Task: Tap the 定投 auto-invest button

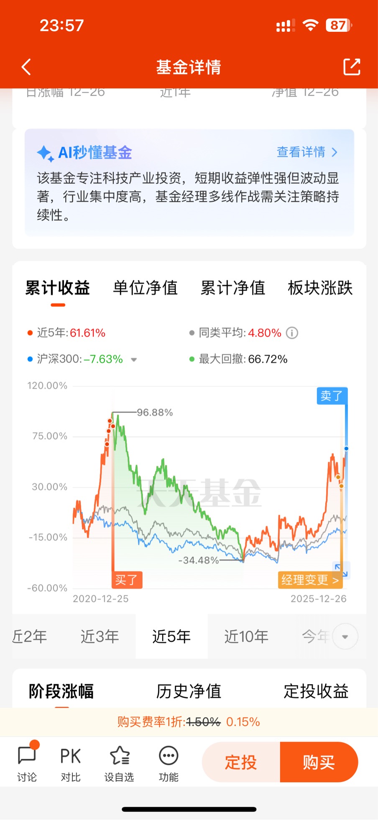Action: 241,762
